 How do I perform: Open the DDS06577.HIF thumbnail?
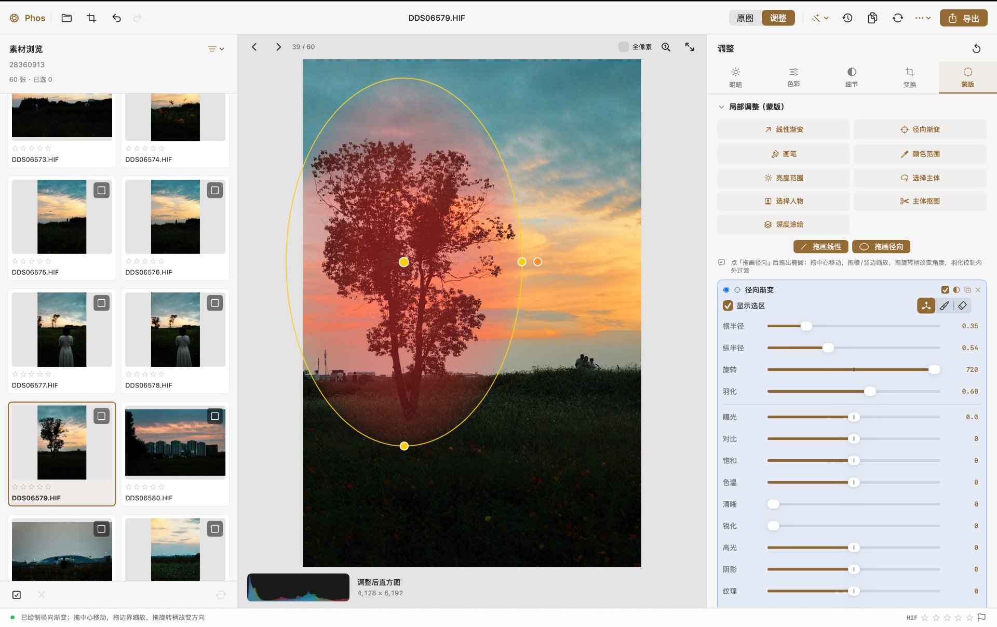(x=62, y=330)
